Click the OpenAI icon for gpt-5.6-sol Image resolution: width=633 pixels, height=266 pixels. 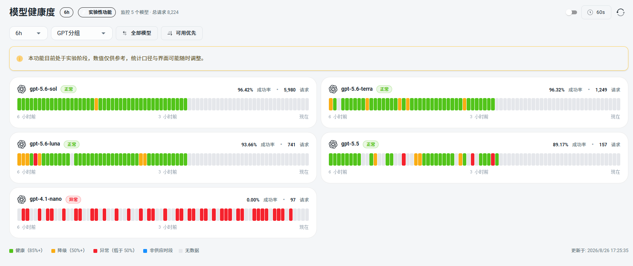click(x=22, y=89)
